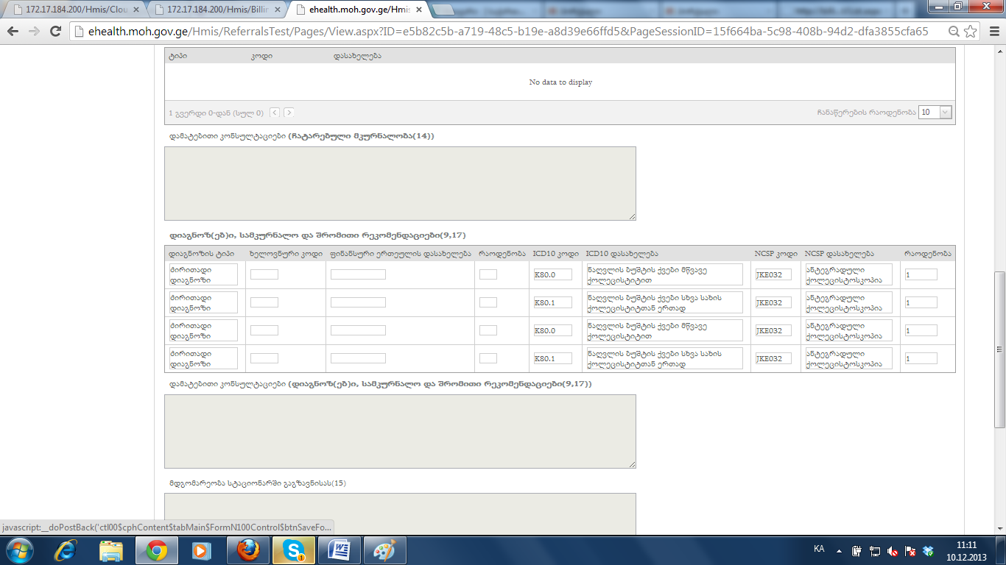The height and width of the screenshot is (565, 1006).
Task: Open Paint from the taskbar
Action: pyautogui.click(x=384, y=550)
